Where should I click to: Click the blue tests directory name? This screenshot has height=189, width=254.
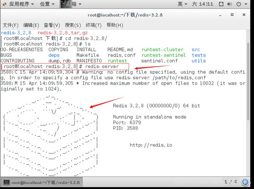pos(199,55)
